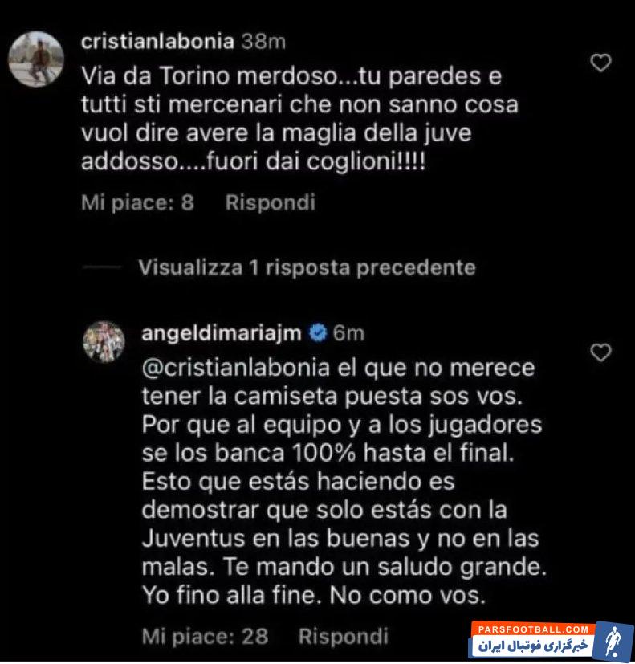Select the reply text ending No como vos
Image resolution: width=635 pixels, height=664 pixels.
tap(344, 482)
